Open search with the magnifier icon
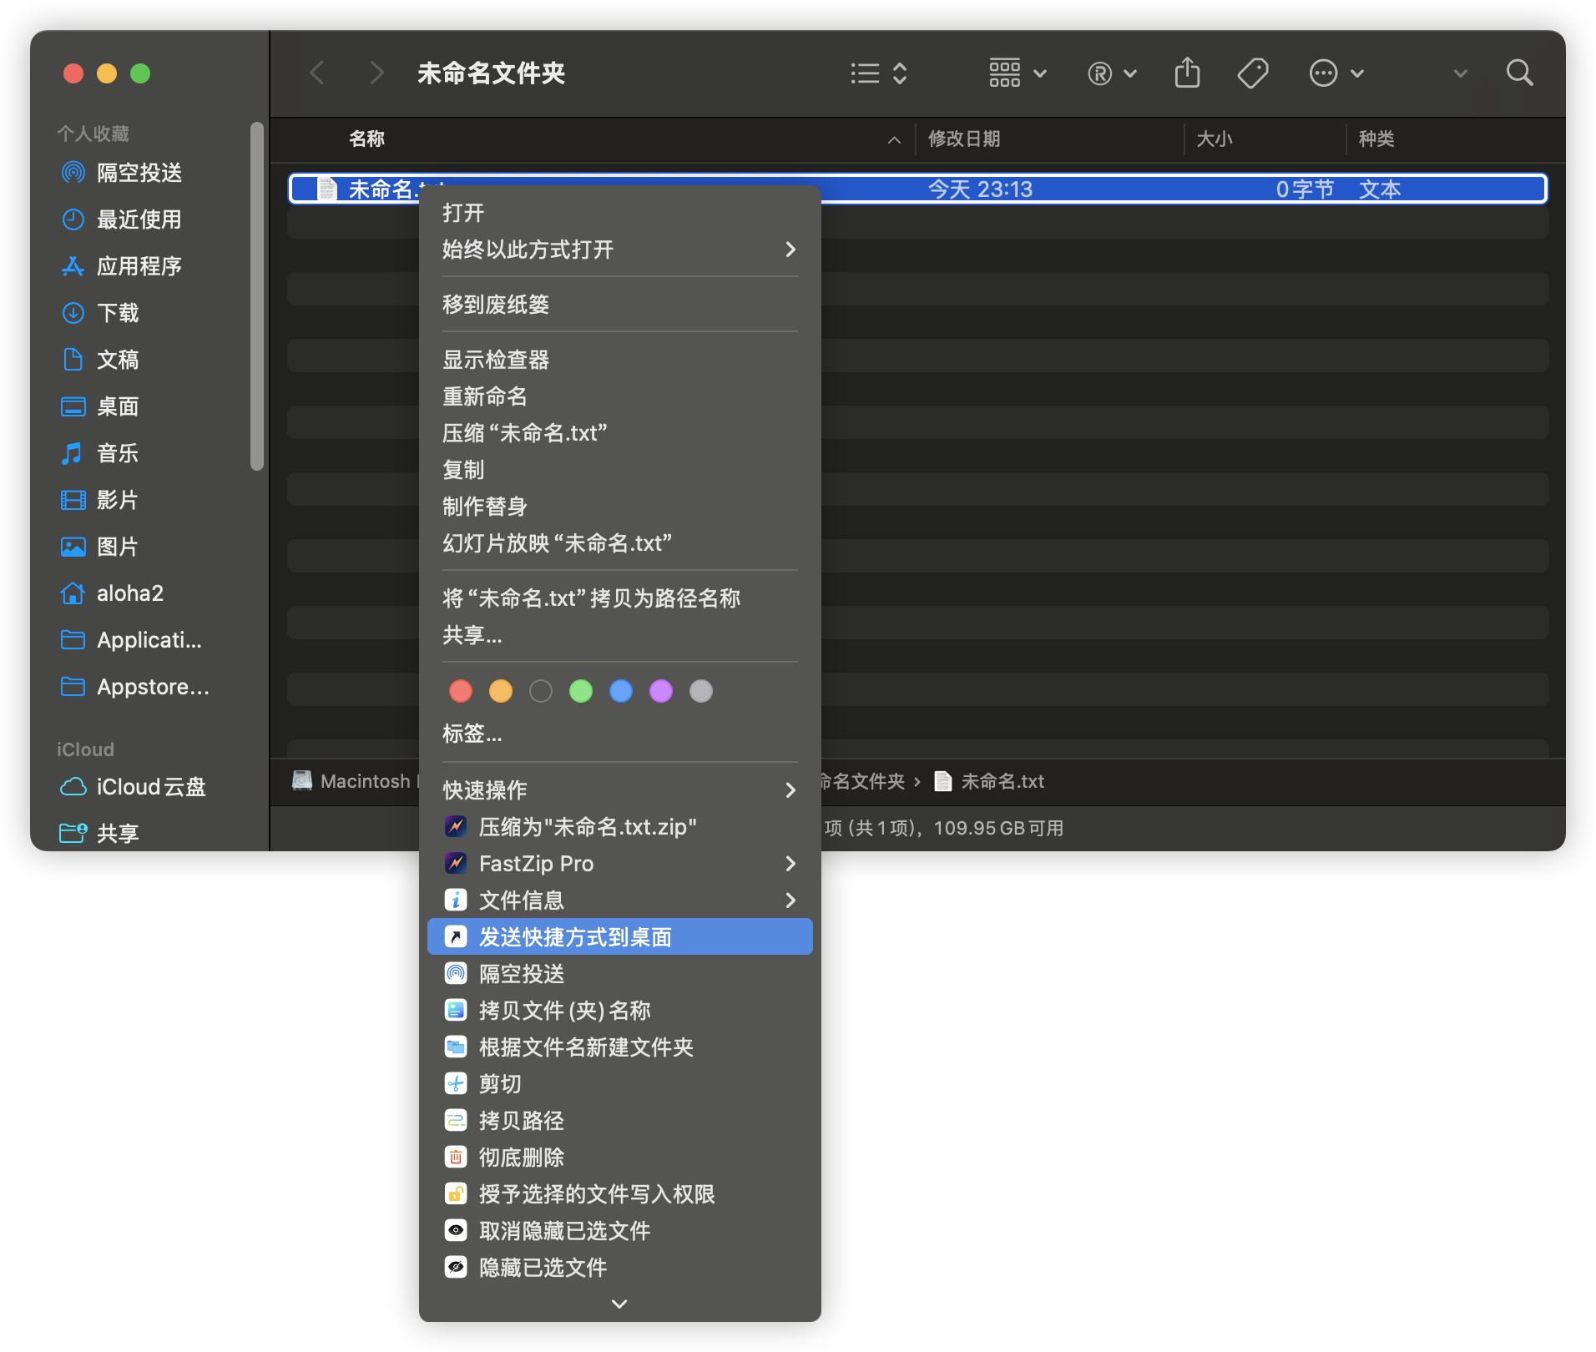Screen dimensions: 1596x1352 (1519, 73)
